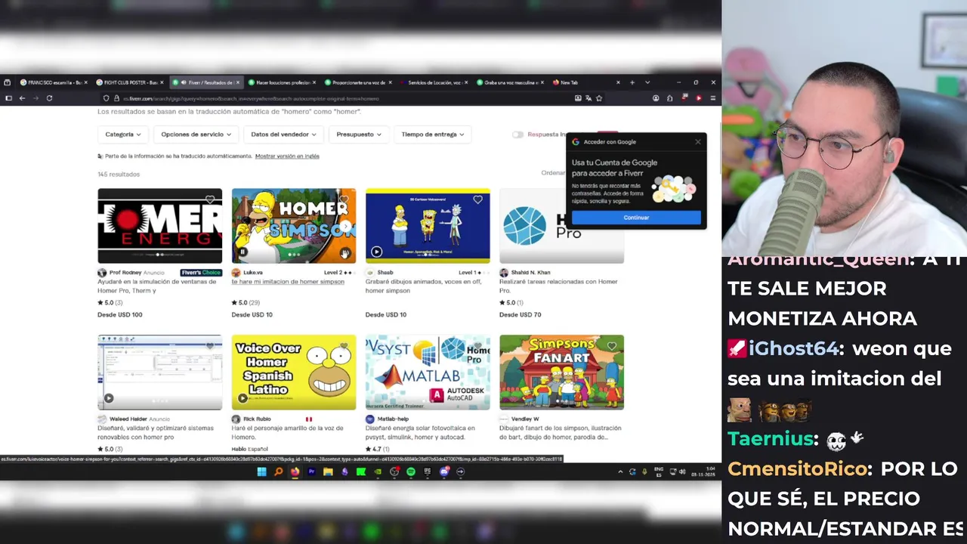Open gig 'Grabaré dibujos animados, voces en off'
The width and height of the screenshot is (967, 544).
424,286
